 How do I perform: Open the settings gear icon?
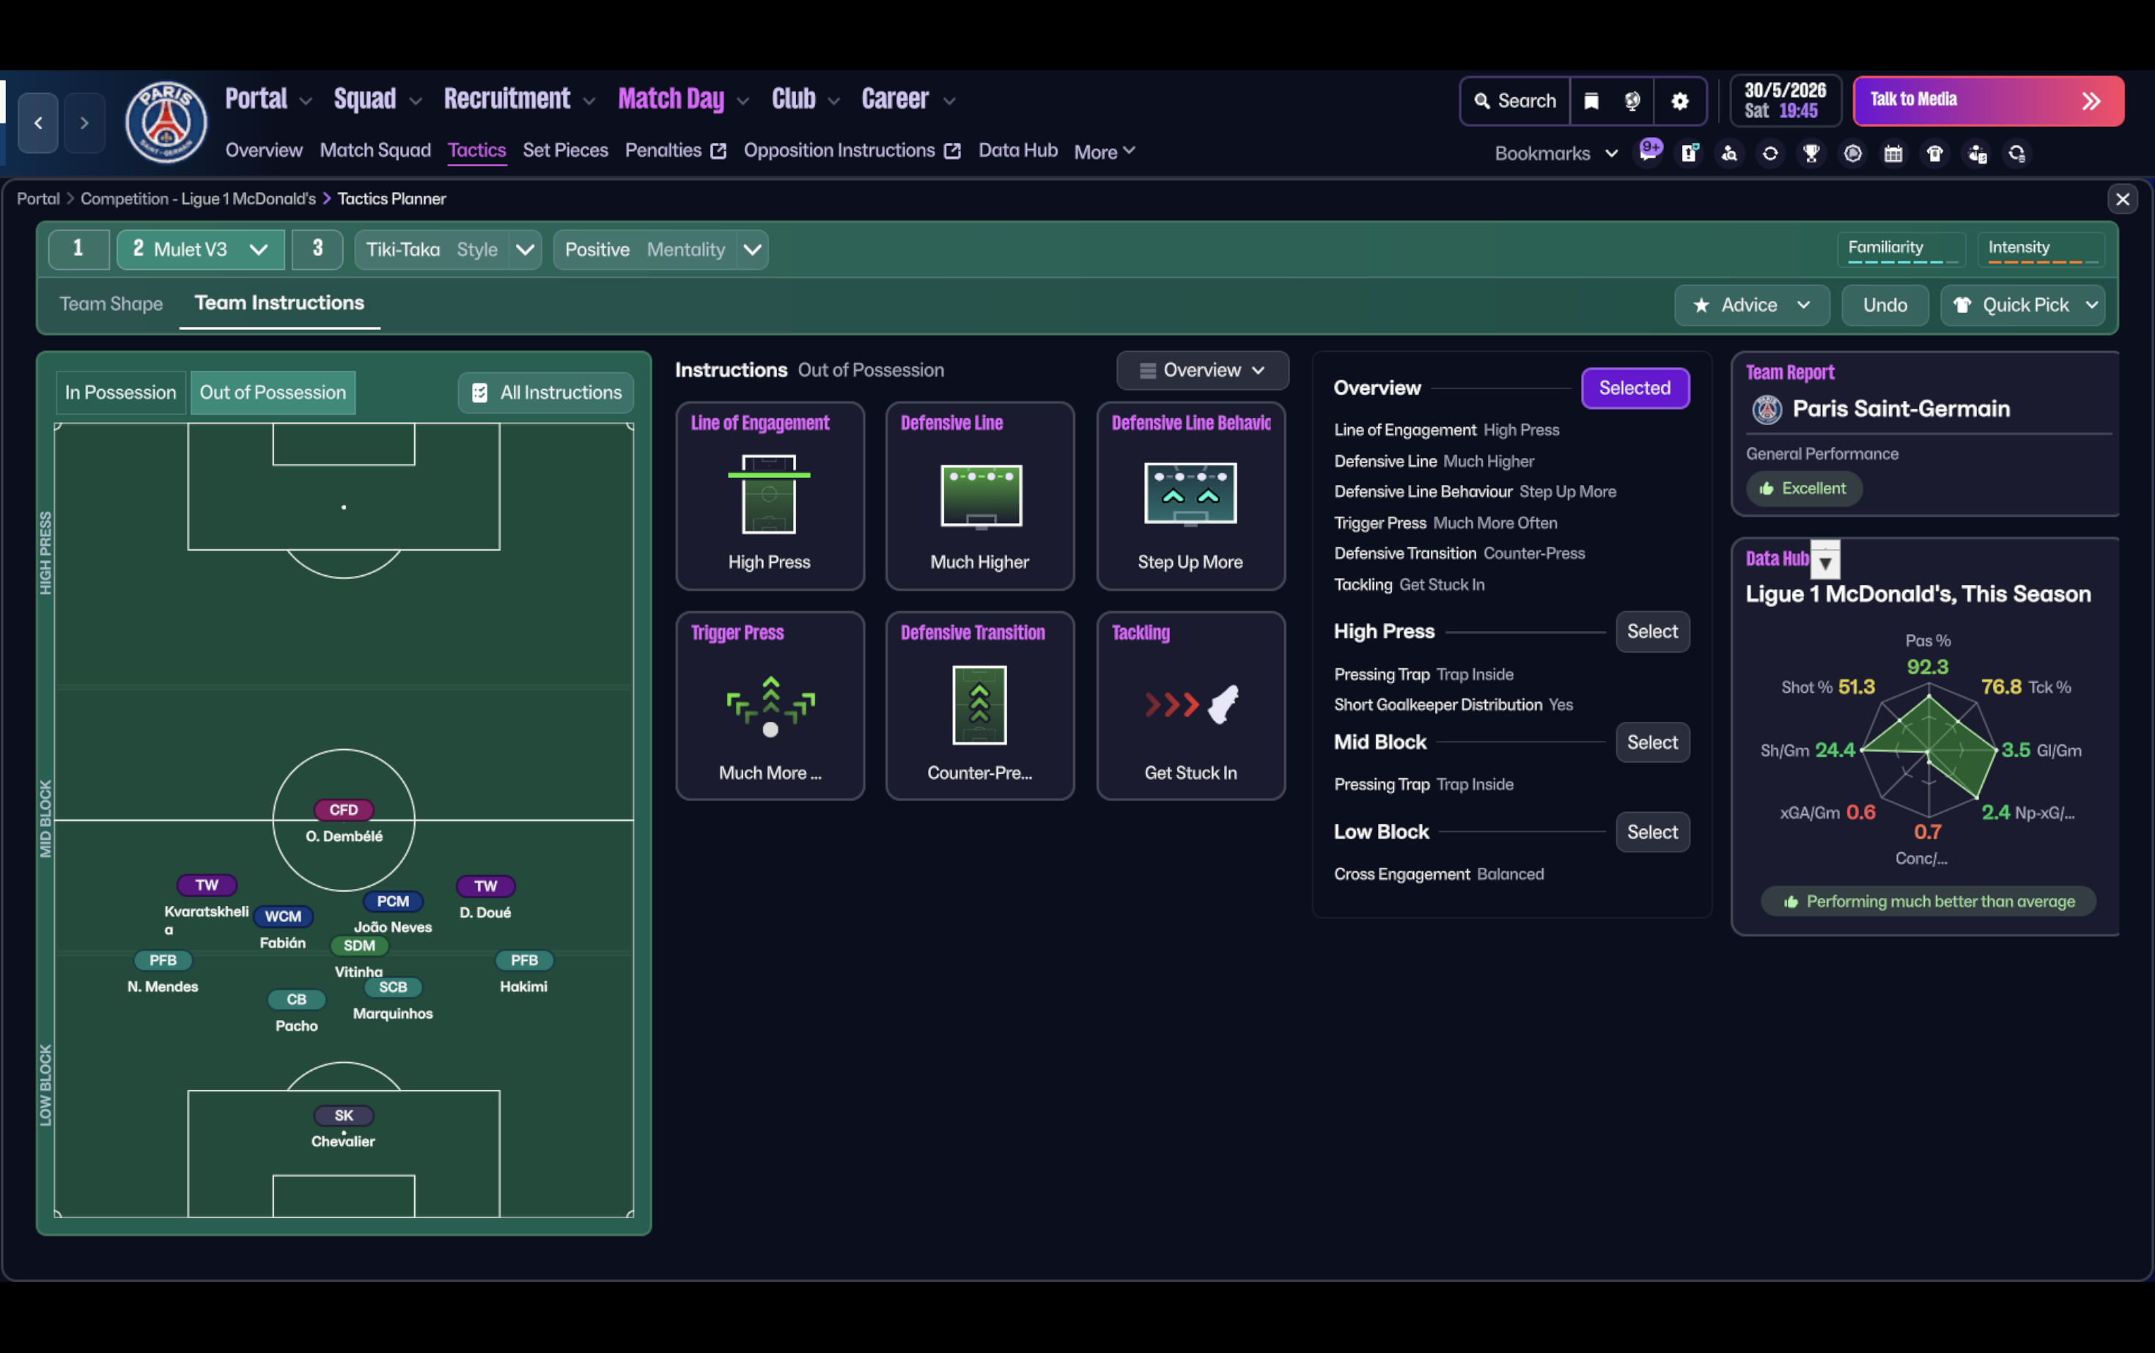click(x=1679, y=101)
